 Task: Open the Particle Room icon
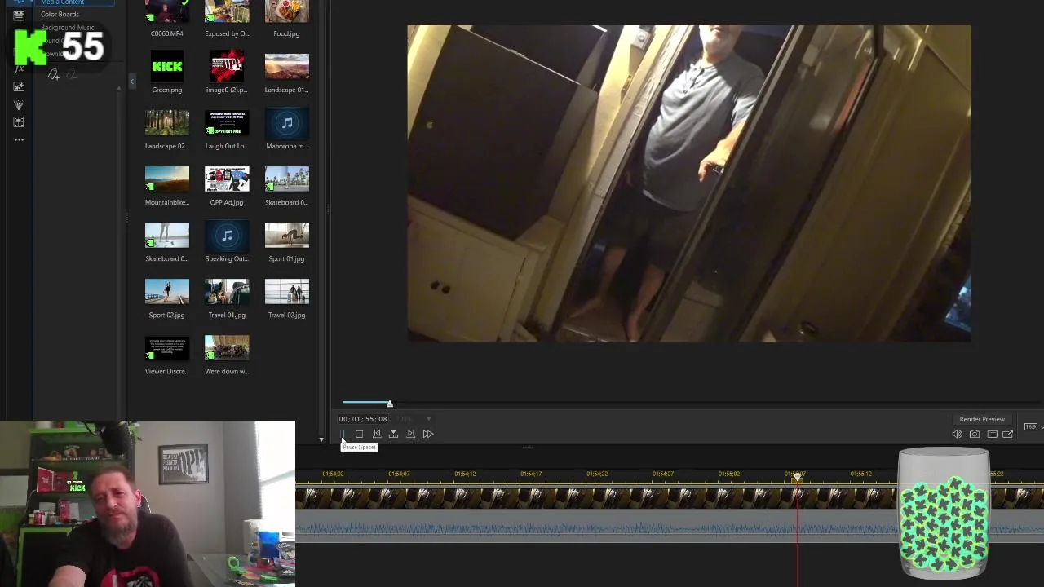pyautogui.click(x=19, y=104)
